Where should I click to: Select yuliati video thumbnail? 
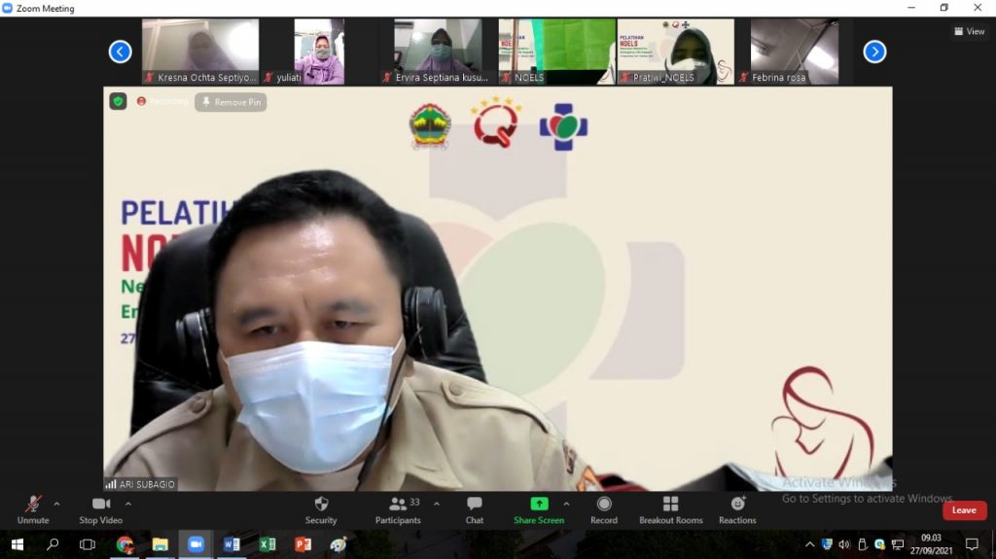tap(319, 52)
